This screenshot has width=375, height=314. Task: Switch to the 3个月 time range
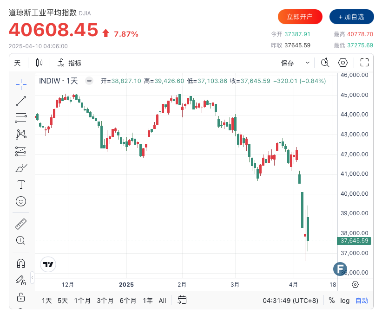point(105,300)
